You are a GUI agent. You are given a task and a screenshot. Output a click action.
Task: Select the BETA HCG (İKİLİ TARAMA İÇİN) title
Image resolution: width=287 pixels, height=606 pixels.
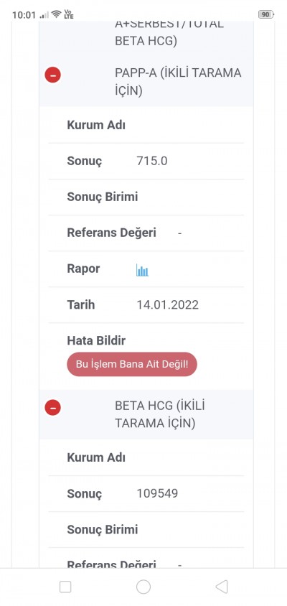pos(160,414)
